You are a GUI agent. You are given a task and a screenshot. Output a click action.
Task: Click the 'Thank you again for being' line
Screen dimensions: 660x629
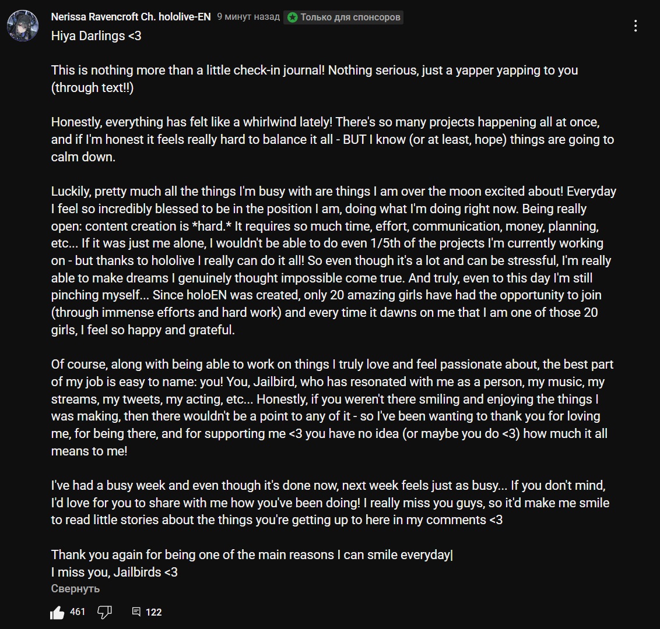click(251, 554)
